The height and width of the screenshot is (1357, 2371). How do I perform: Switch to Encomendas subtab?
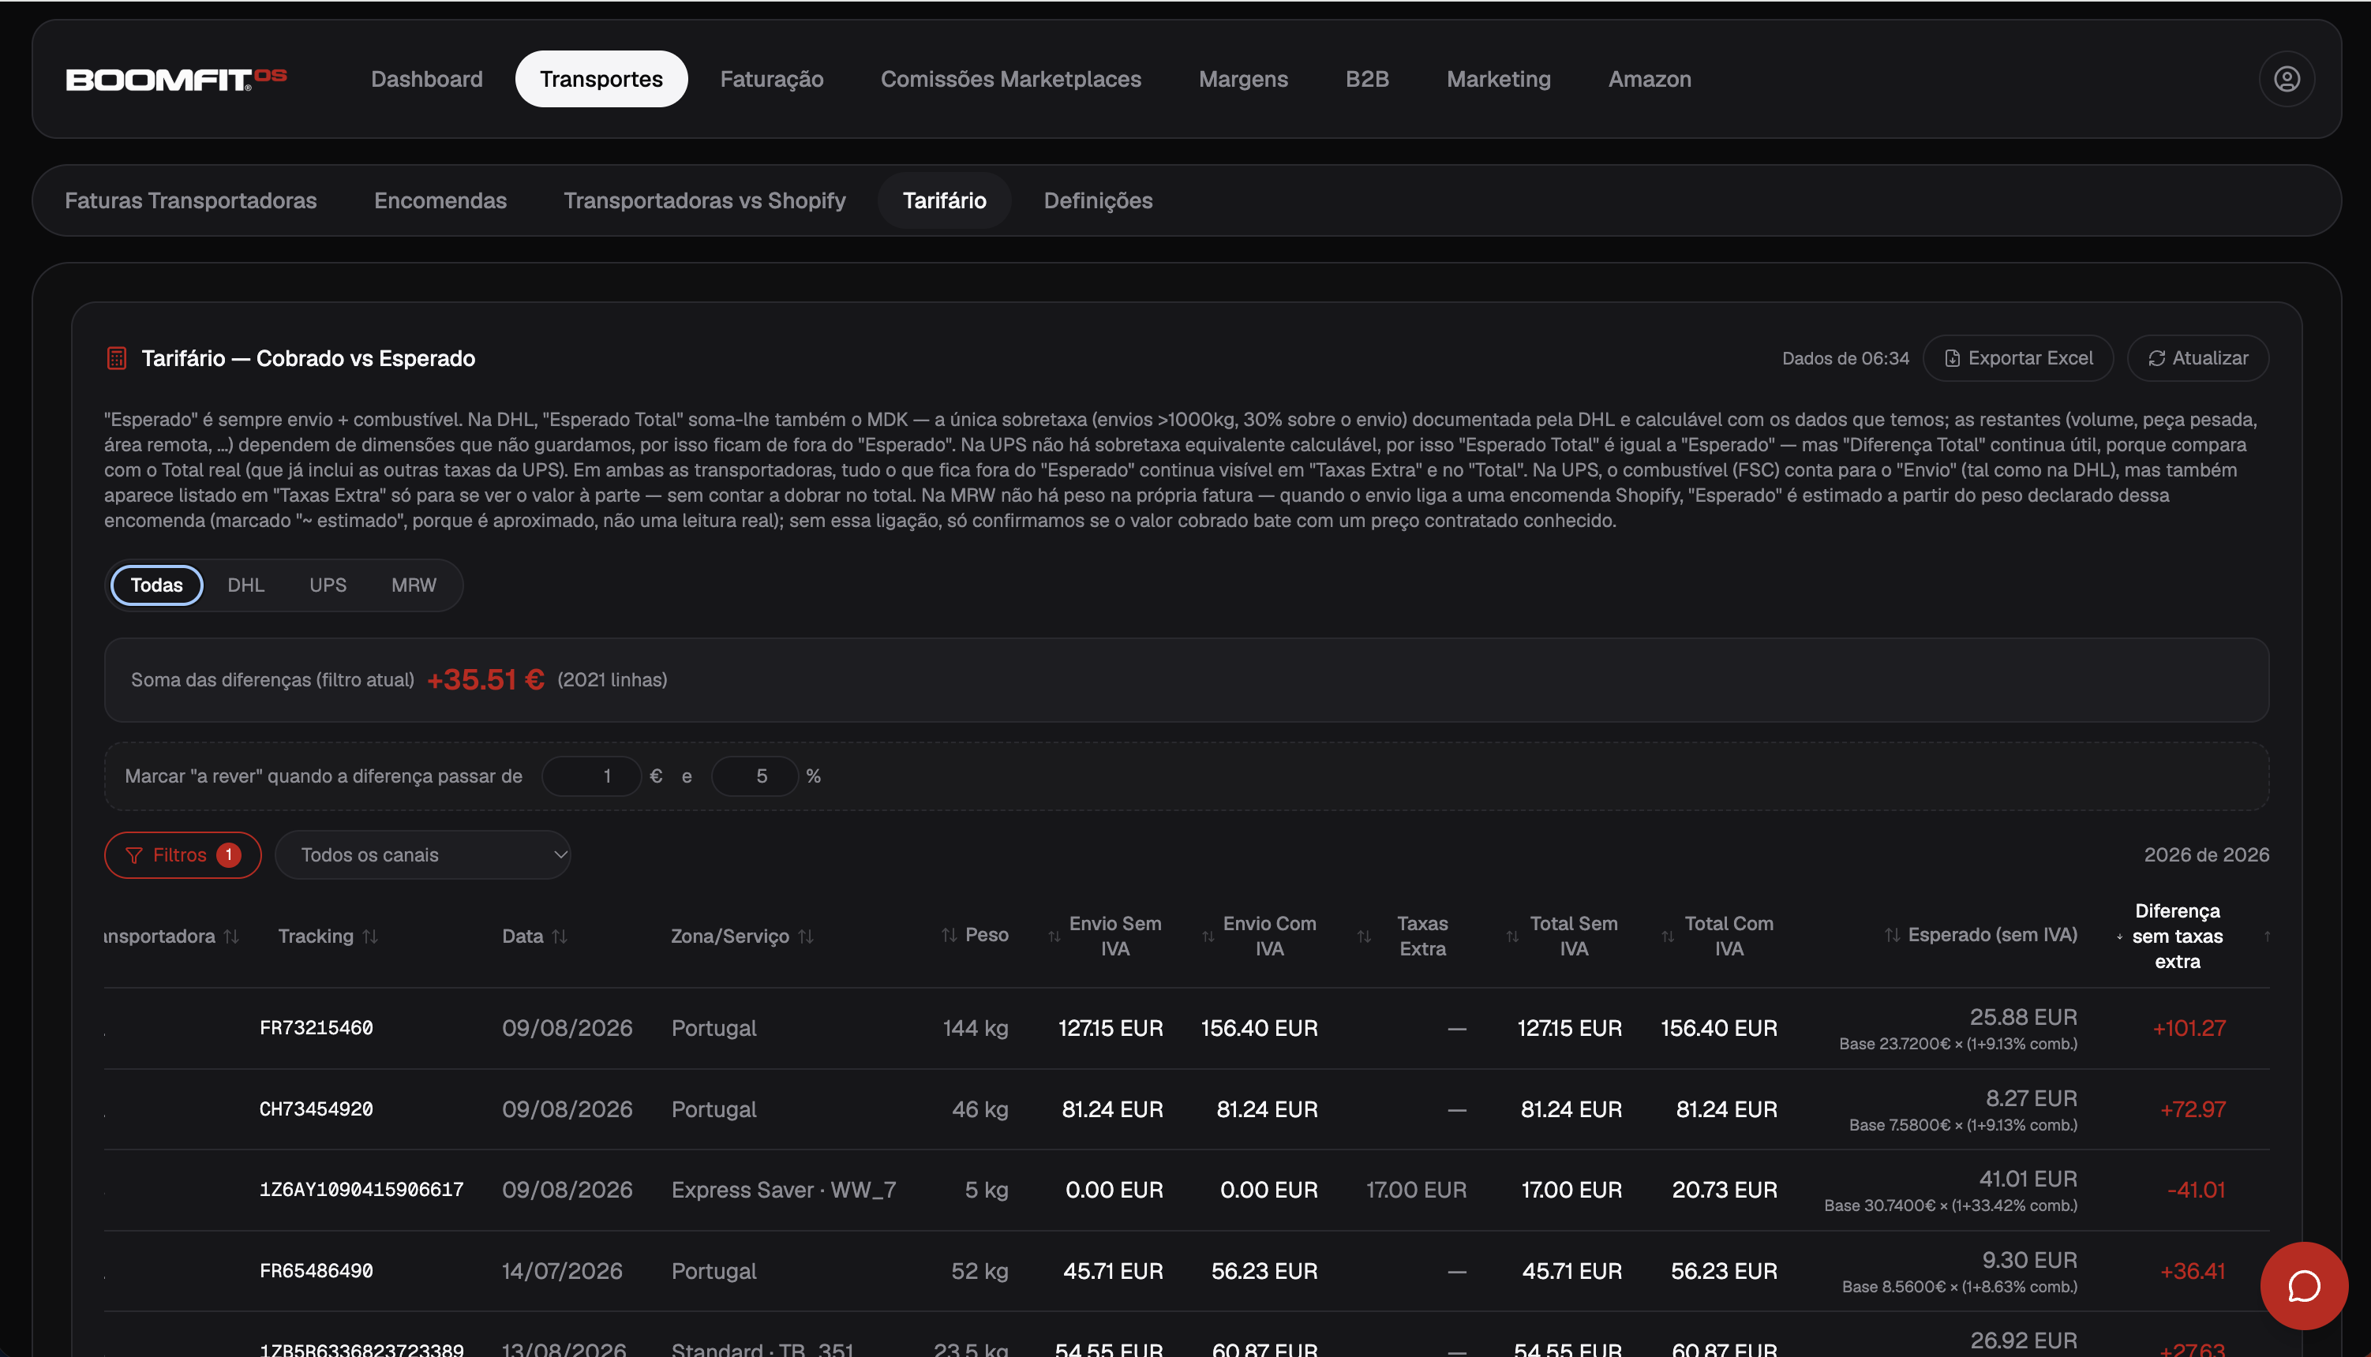pyautogui.click(x=440, y=200)
